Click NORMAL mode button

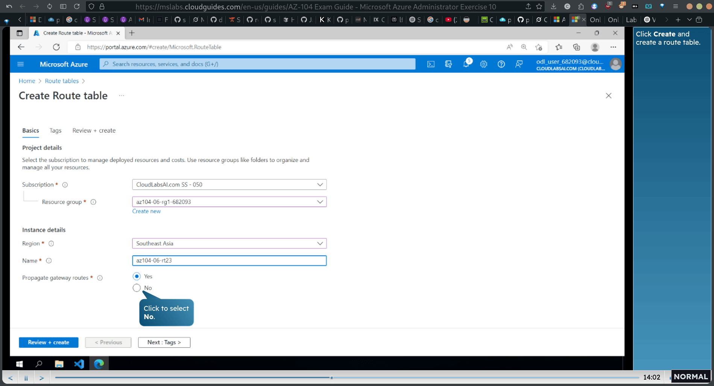691,377
